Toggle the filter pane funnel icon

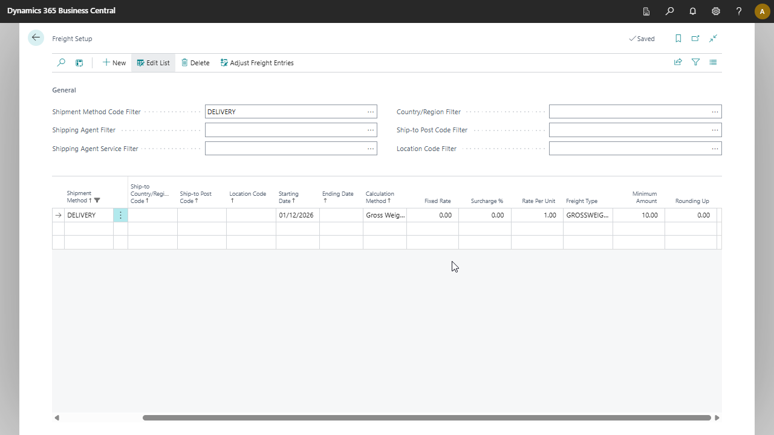tap(695, 62)
